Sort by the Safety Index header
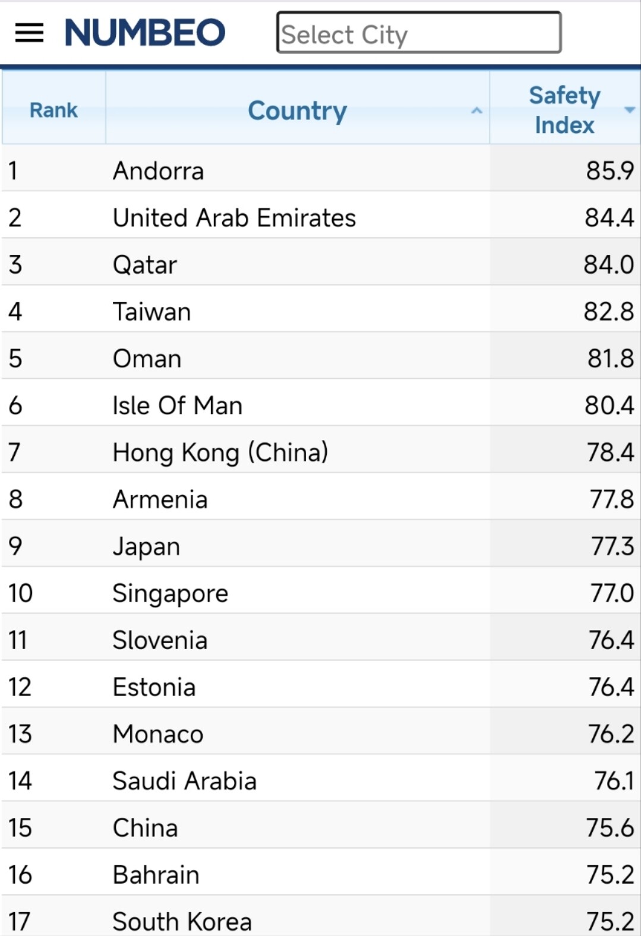Image resolution: width=641 pixels, height=936 pixels. [x=564, y=110]
